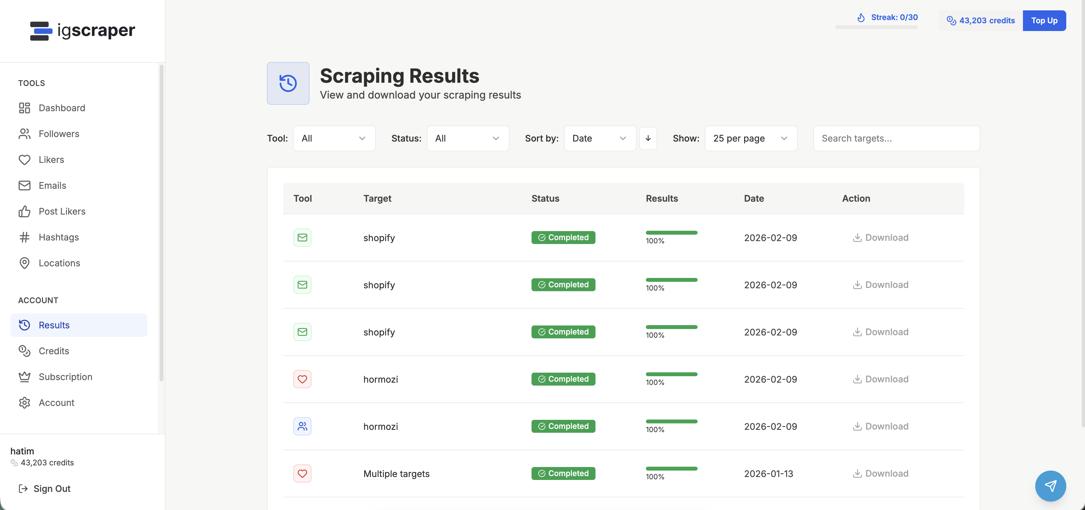Open the Status filter dropdown

click(x=468, y=138)
